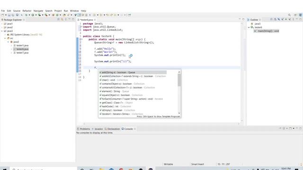
Task: Open the Search menu
Action: tap(49, 11)
